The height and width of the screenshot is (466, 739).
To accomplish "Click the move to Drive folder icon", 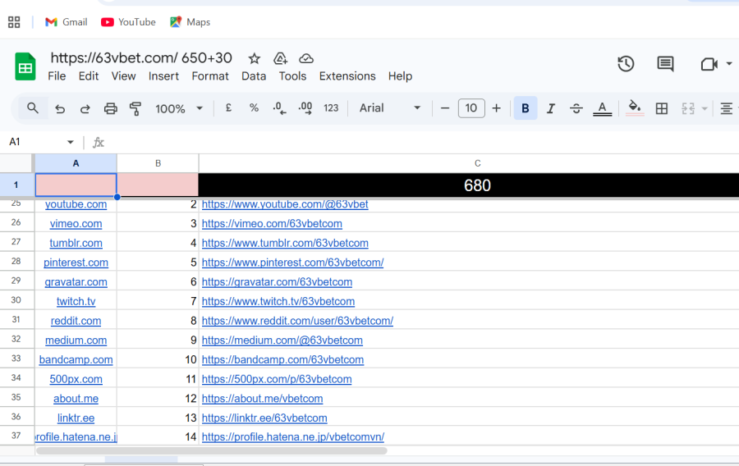I will point(281,58).
